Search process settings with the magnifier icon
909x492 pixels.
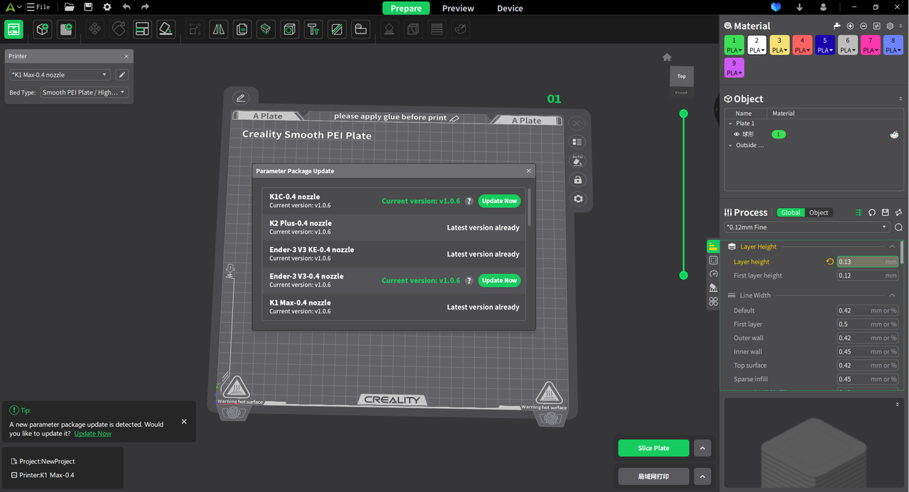898,227
